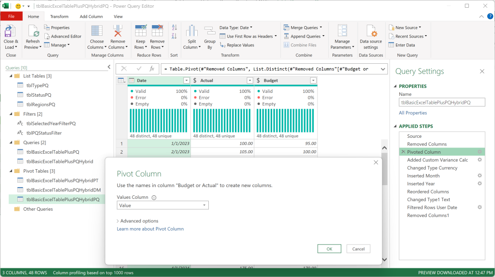
Task: Sort ascending with the A-Z icon
Action: (174, 28)
